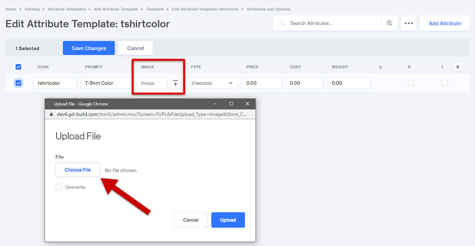
Task: Click the Add Attribute button
Action: (444, 23)
